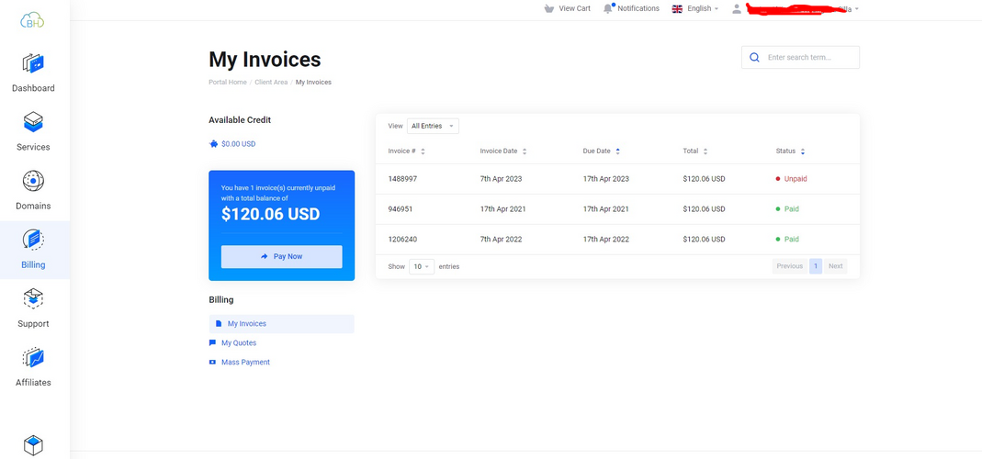Open invoice 1206240
The height and width of the screenshot is (459, 982).
click(x=402, y=240)
